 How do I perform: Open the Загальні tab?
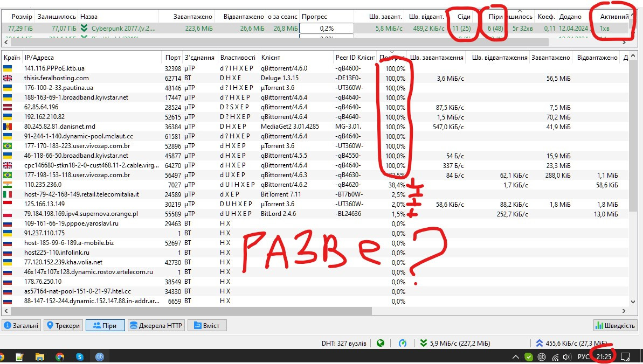point(22,325)
